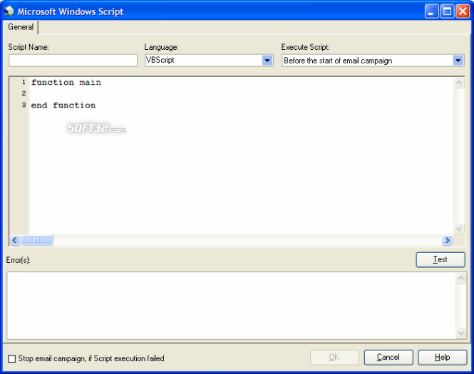This screenshot has height=374, width=474.
Task: Open Help for the script dialog
Action: 443,358
